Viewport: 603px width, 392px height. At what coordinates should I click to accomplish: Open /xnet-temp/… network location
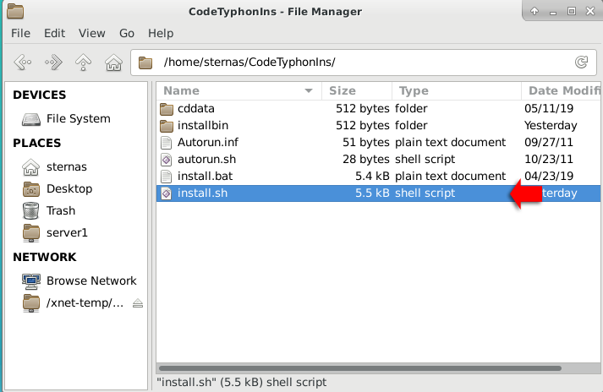[x=85, y=302]
